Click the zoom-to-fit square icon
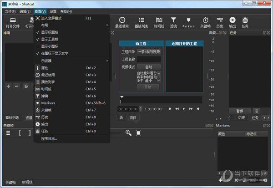273x188 pixels. coord(138,133)
